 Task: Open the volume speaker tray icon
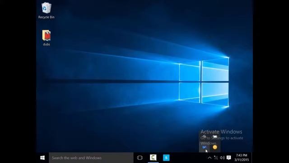coord(222,158)
